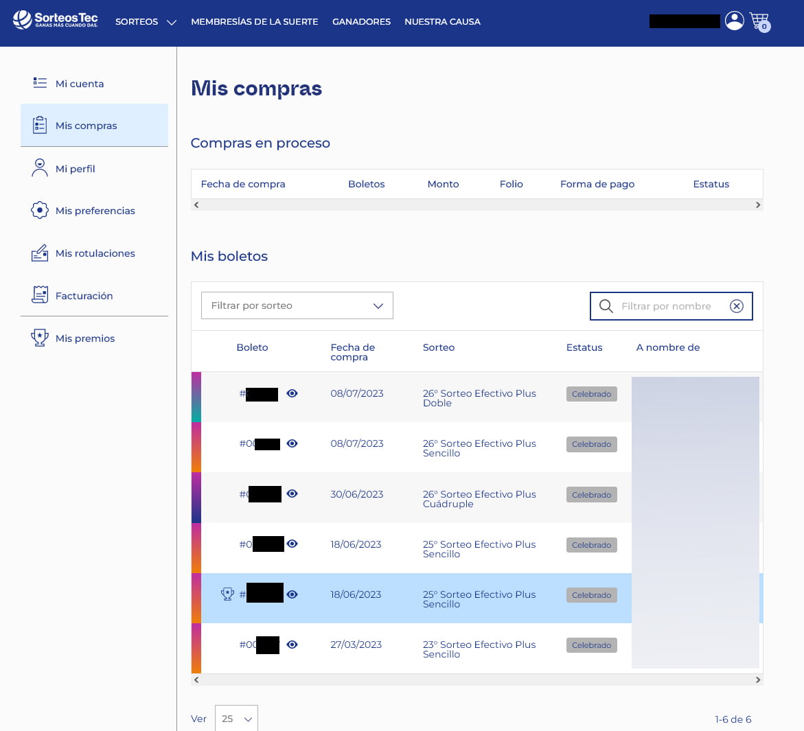Screen dimensions: 804x731
Task: Open eye icon on the 27/03/2023 ticket row
Action: click(292, 645)
